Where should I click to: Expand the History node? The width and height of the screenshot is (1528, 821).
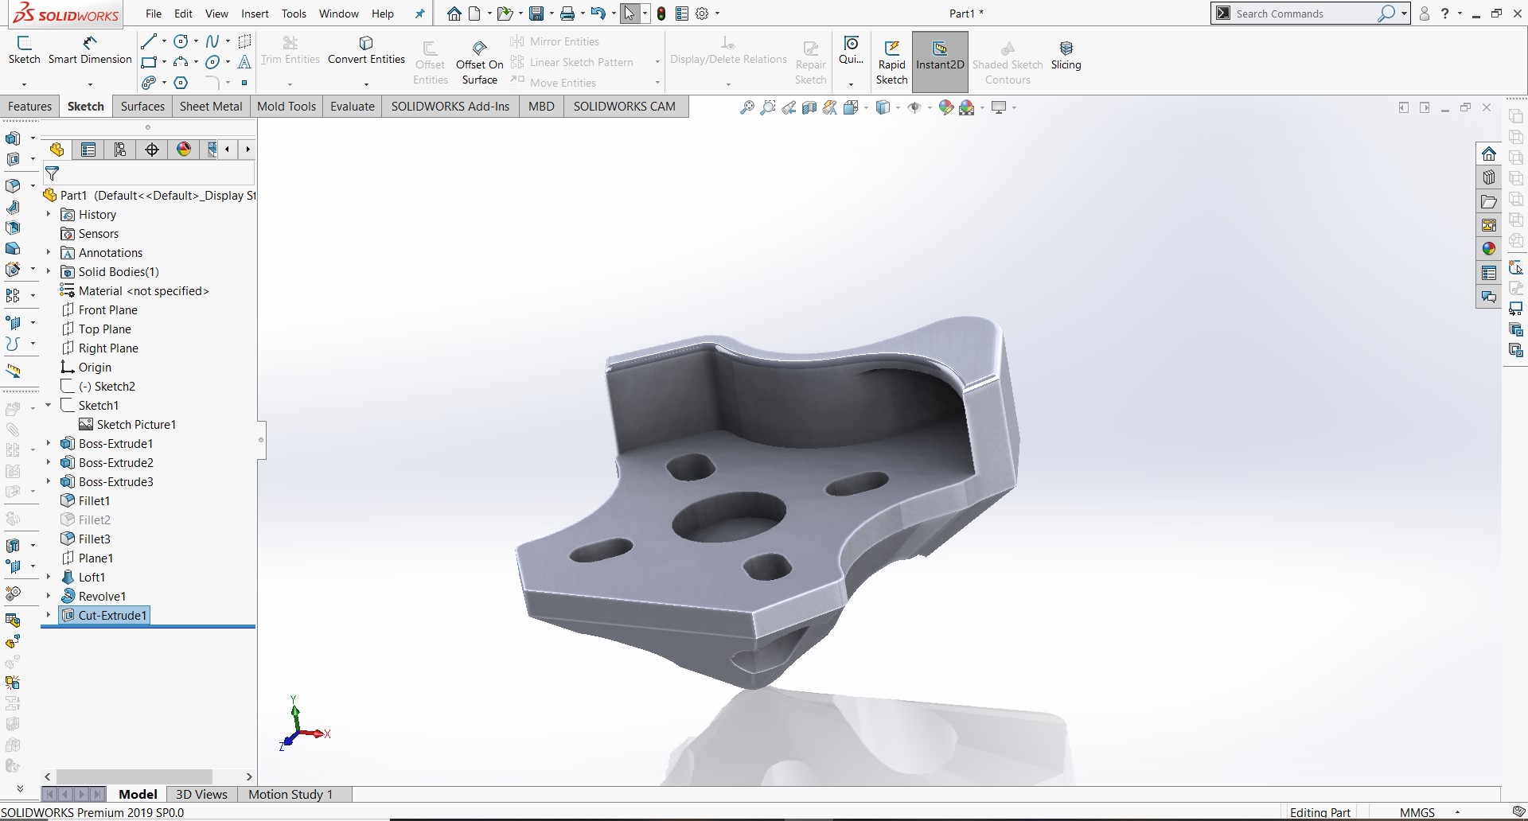49,215
